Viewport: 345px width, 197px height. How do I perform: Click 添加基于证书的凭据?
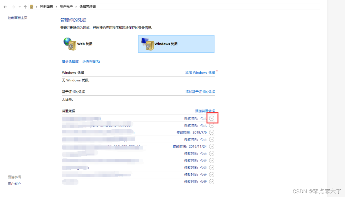pyautogui.click(x=200, y=92)
